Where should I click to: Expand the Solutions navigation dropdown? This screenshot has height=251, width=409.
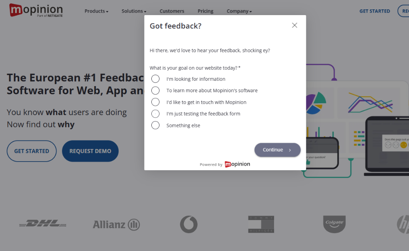(134, 11)
